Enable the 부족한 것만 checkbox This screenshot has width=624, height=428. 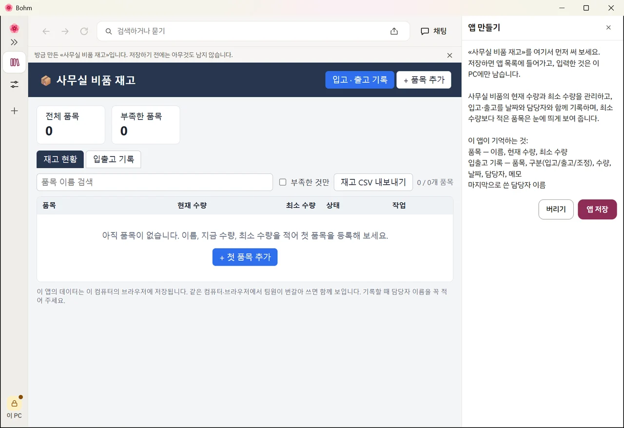click(283, 182)
